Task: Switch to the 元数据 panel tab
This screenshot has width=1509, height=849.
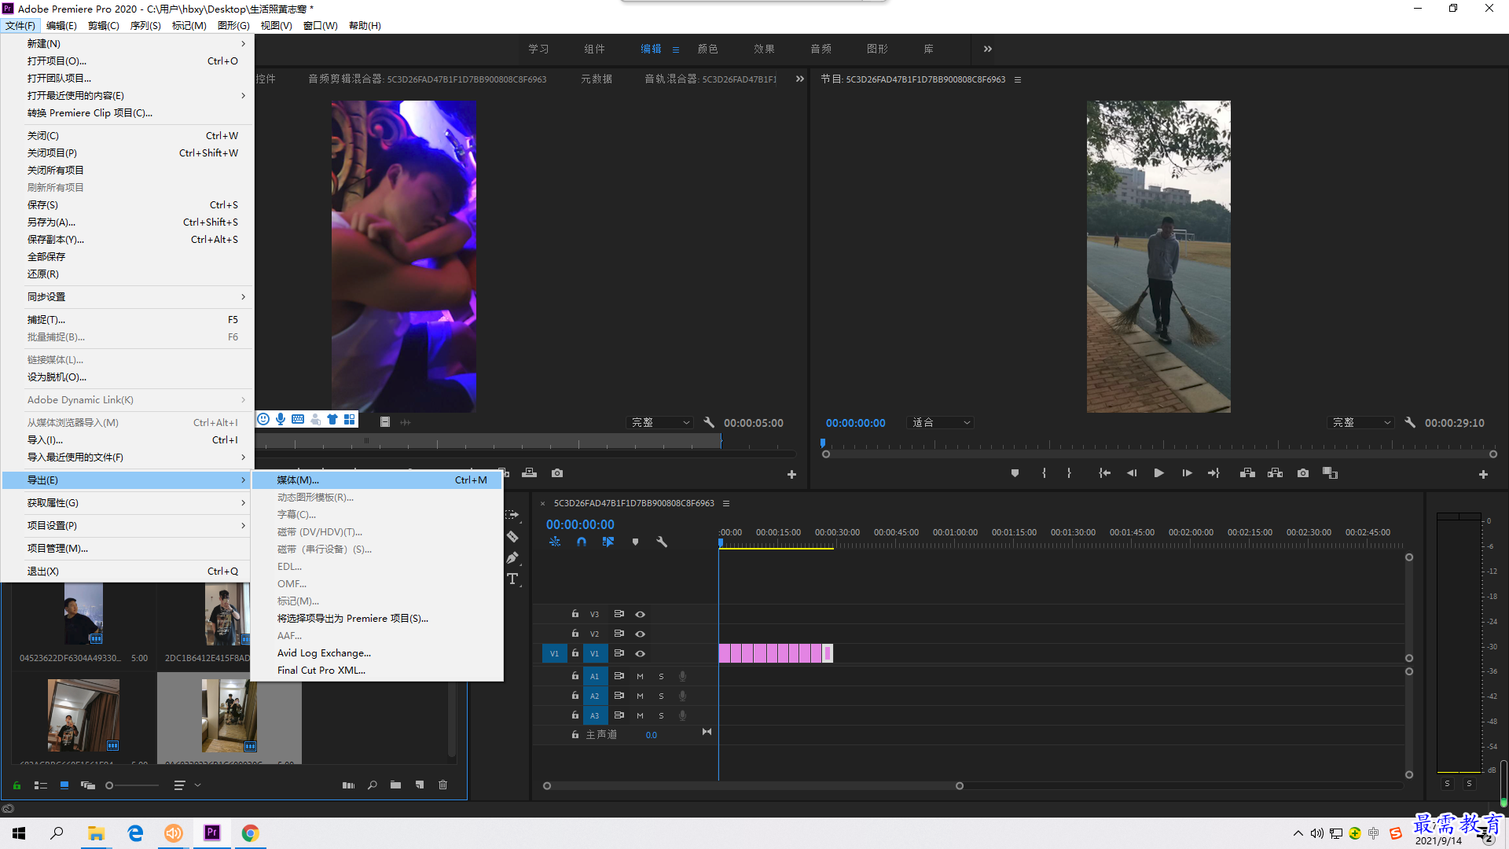Action: point(597,79)
